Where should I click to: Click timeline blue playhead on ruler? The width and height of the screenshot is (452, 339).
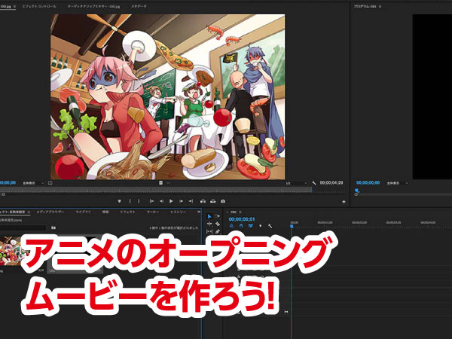click(292, 226)
